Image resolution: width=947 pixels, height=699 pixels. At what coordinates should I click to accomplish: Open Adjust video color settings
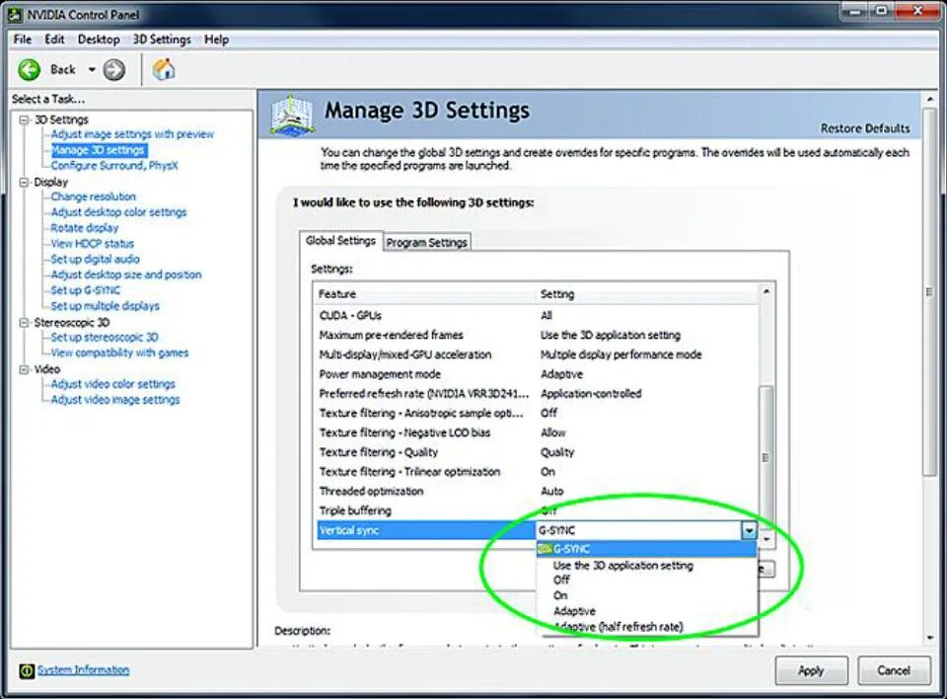112,384
